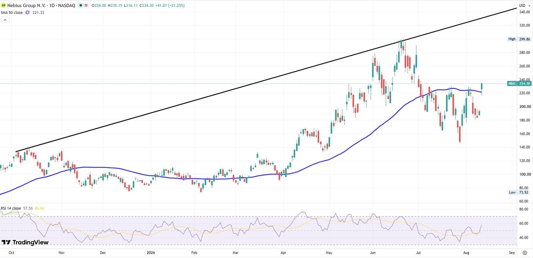
Task: Click the Aug label on the time axis
Action: [466, 253]
